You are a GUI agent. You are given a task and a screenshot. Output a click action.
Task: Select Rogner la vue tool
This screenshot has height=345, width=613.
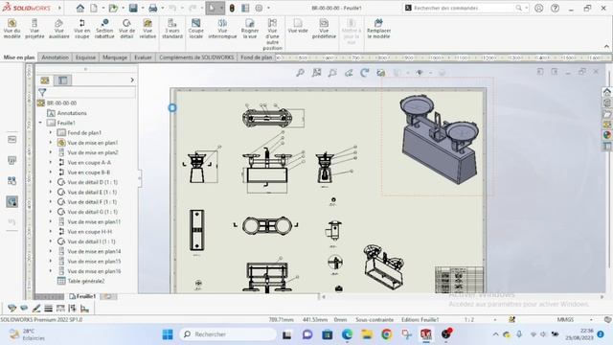click(x=250, y=29)
